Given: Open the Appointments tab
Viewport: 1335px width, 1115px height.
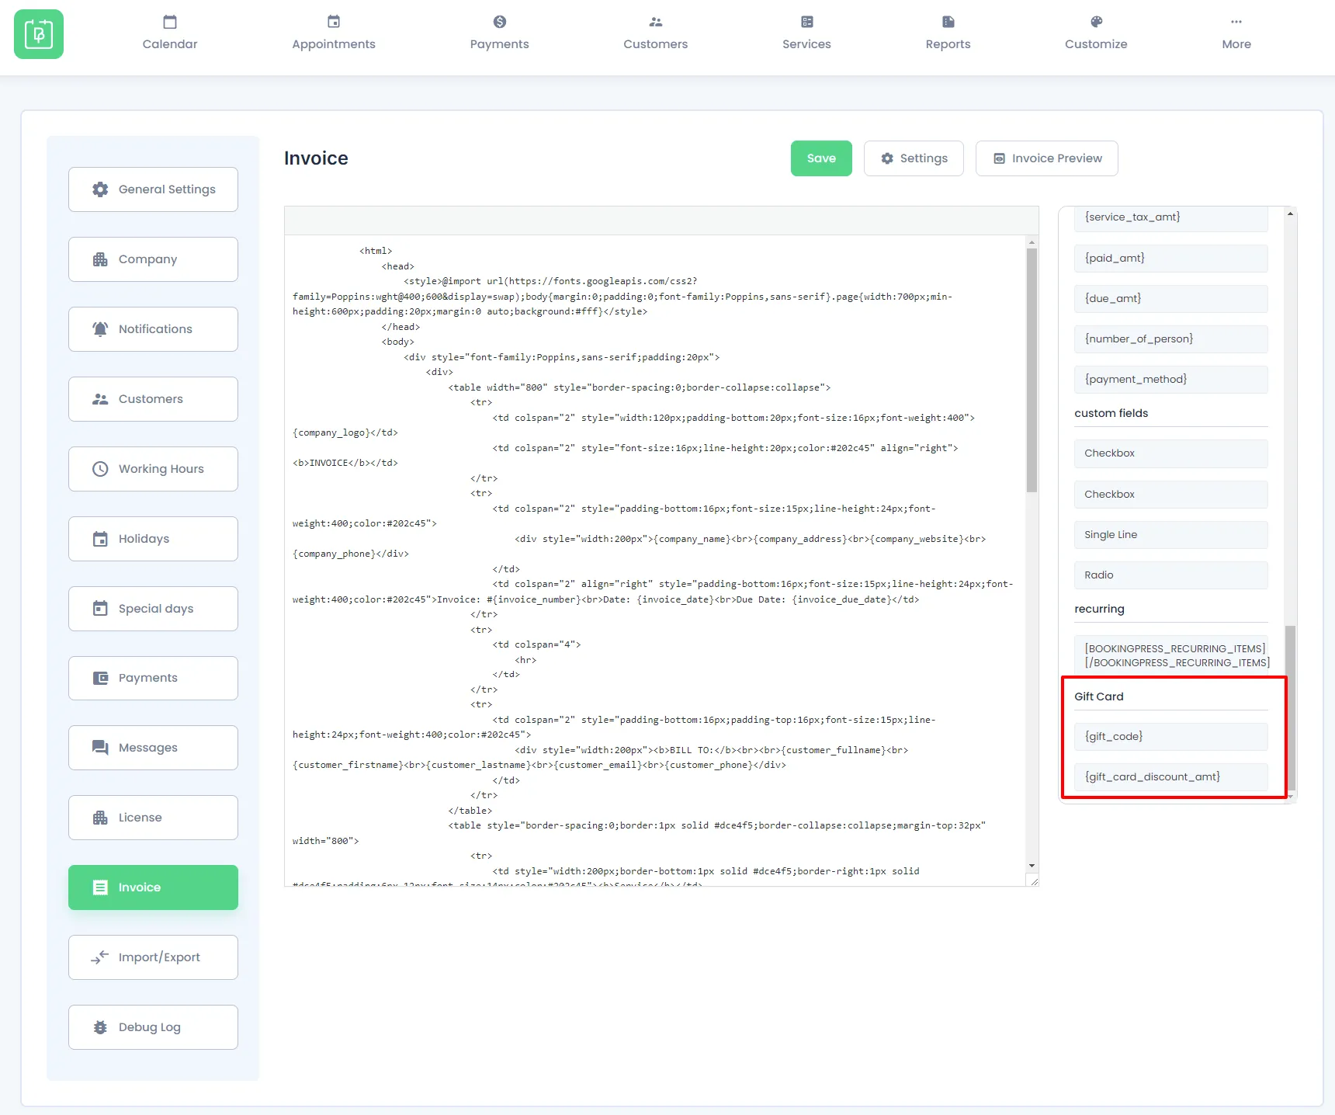Looking at the screenshot, I should coord(333,33).
